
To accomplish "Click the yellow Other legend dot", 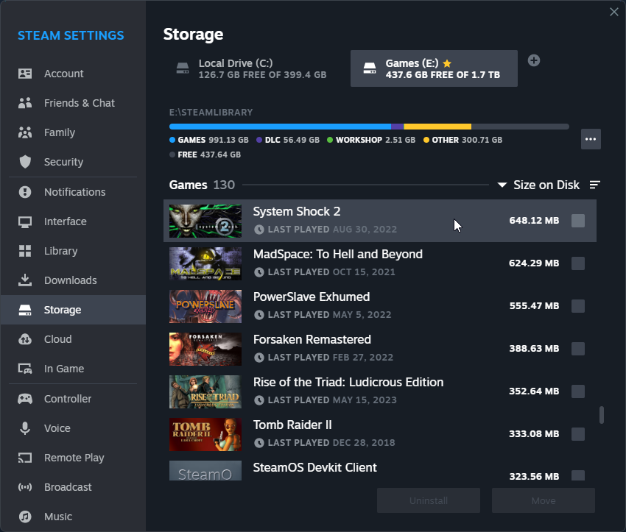I will tap(426, 140).
